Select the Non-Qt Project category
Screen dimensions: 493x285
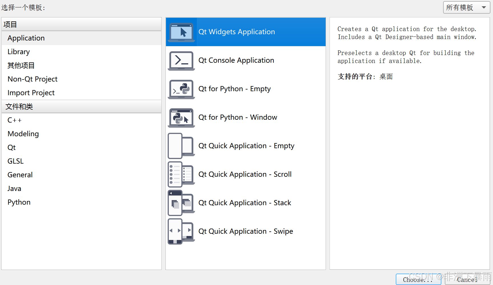pos(81,79)
